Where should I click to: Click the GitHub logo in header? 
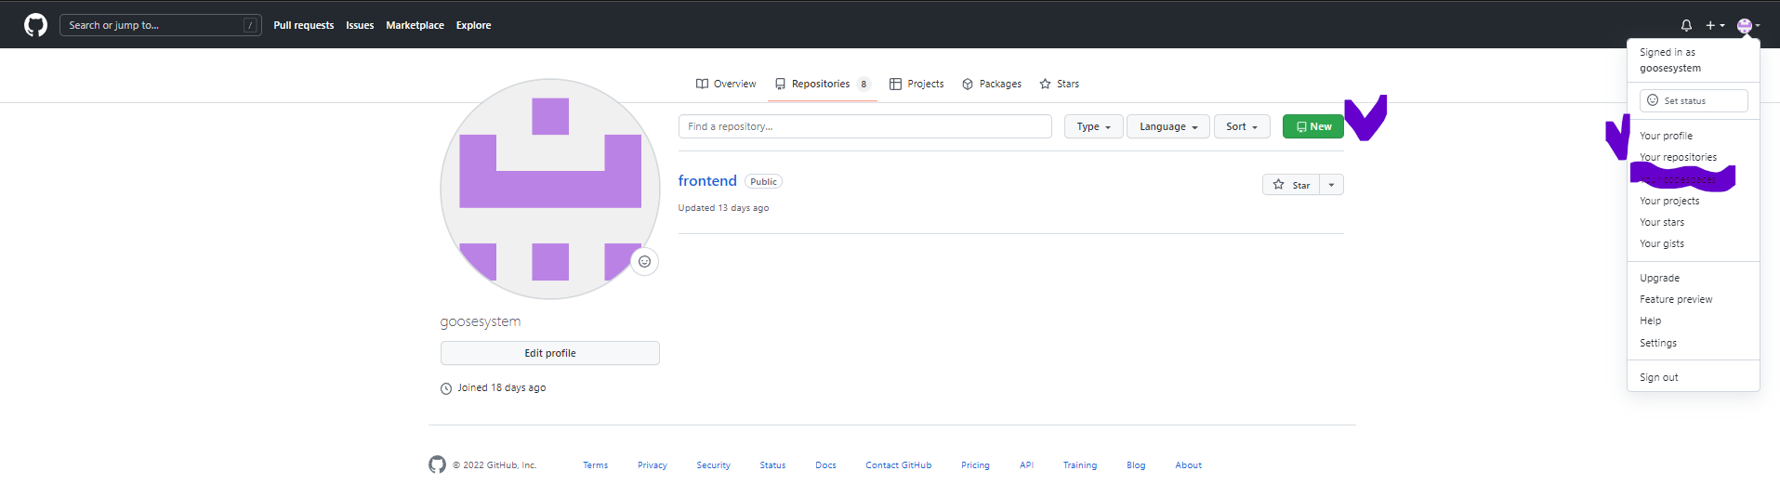tap(35, 25)
